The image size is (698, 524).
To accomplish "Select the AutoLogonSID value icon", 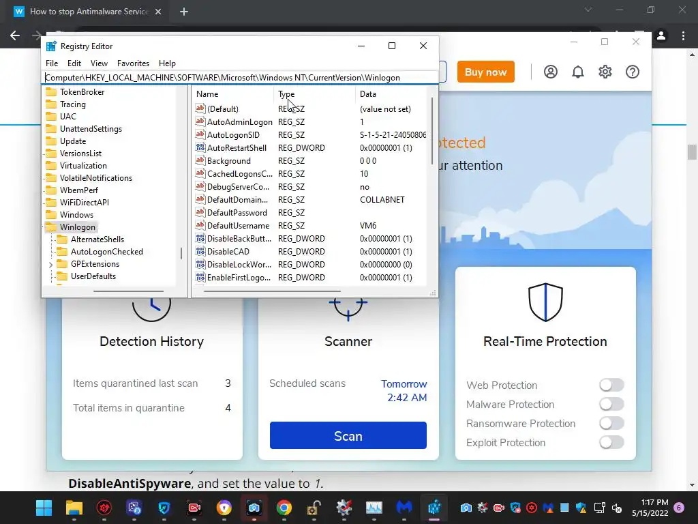I will [200, 134].
